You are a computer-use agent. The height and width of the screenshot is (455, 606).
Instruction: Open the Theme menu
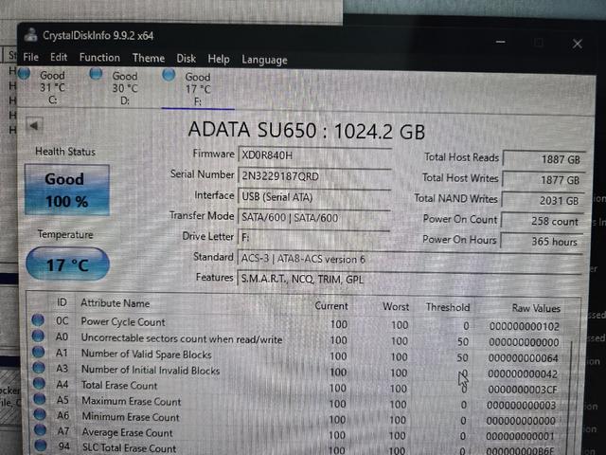point(149,59)
